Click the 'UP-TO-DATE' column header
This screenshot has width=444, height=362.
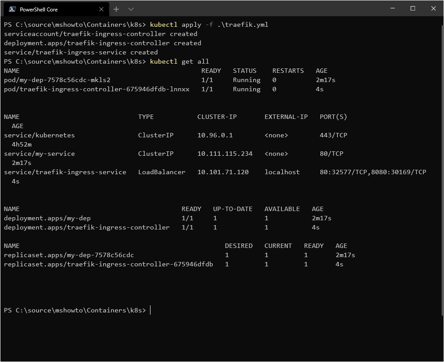point(233,209)
